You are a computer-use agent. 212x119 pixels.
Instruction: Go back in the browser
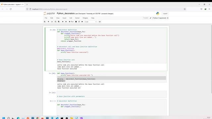3,9
